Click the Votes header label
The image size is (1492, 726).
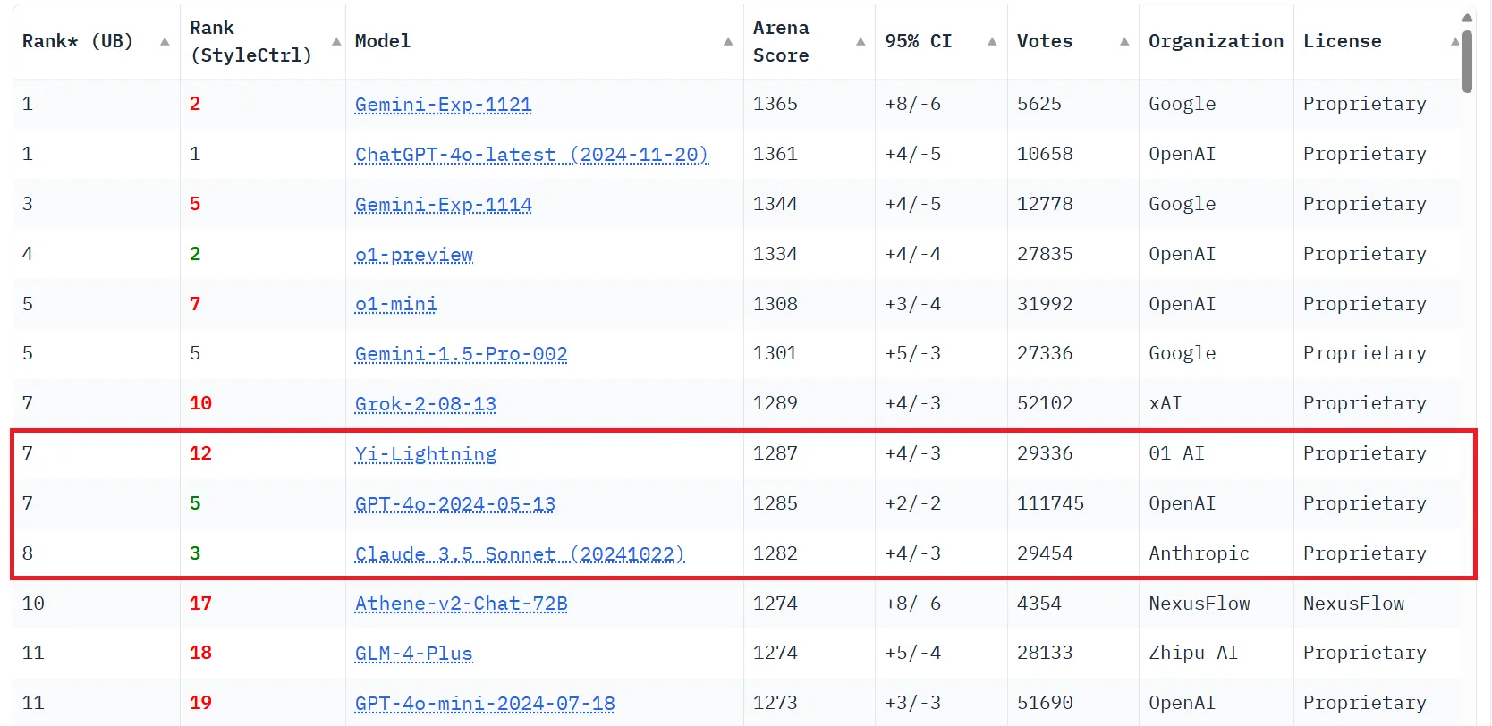1045,41
